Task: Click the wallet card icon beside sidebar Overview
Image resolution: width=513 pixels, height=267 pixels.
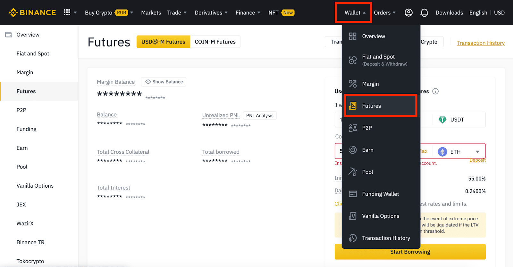Action: point(9,35)
